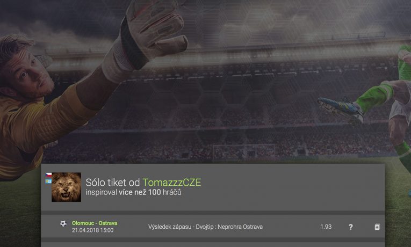Click the blue CZ badge icon
411x247 pixels.
tap(48, 181)
